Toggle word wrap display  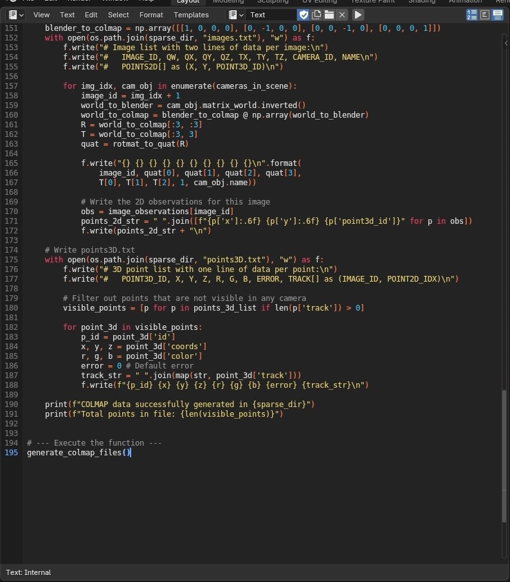click(485, 15)
